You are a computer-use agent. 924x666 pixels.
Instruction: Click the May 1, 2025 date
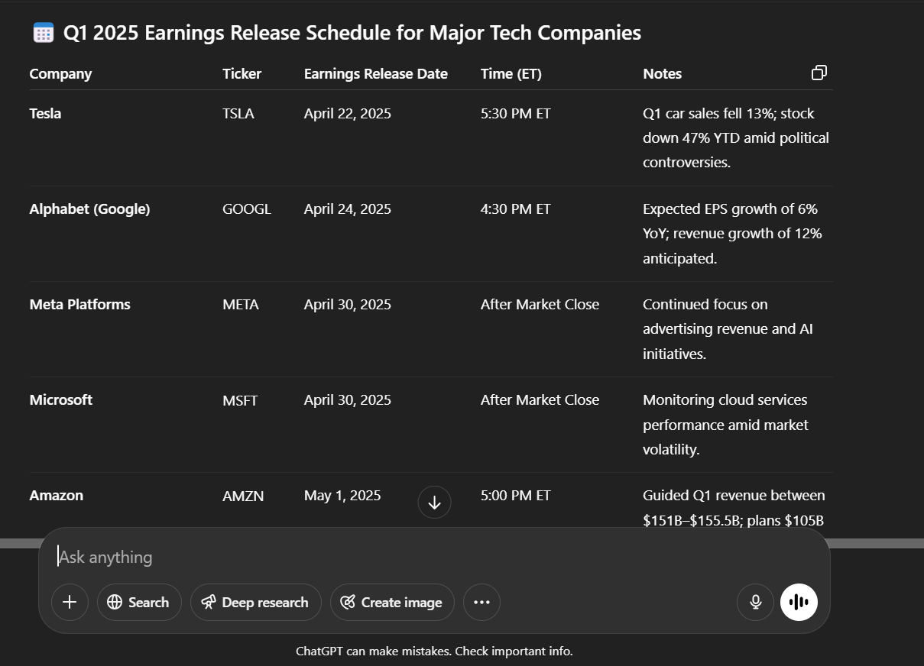[342, 496]
